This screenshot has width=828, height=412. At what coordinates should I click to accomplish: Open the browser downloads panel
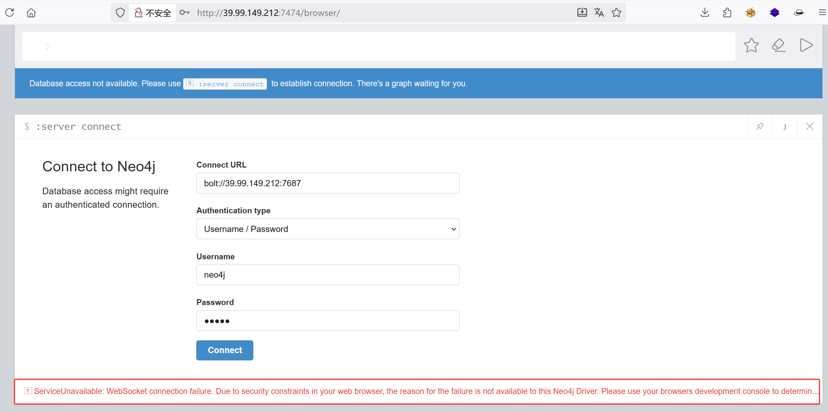click(705, 13)
